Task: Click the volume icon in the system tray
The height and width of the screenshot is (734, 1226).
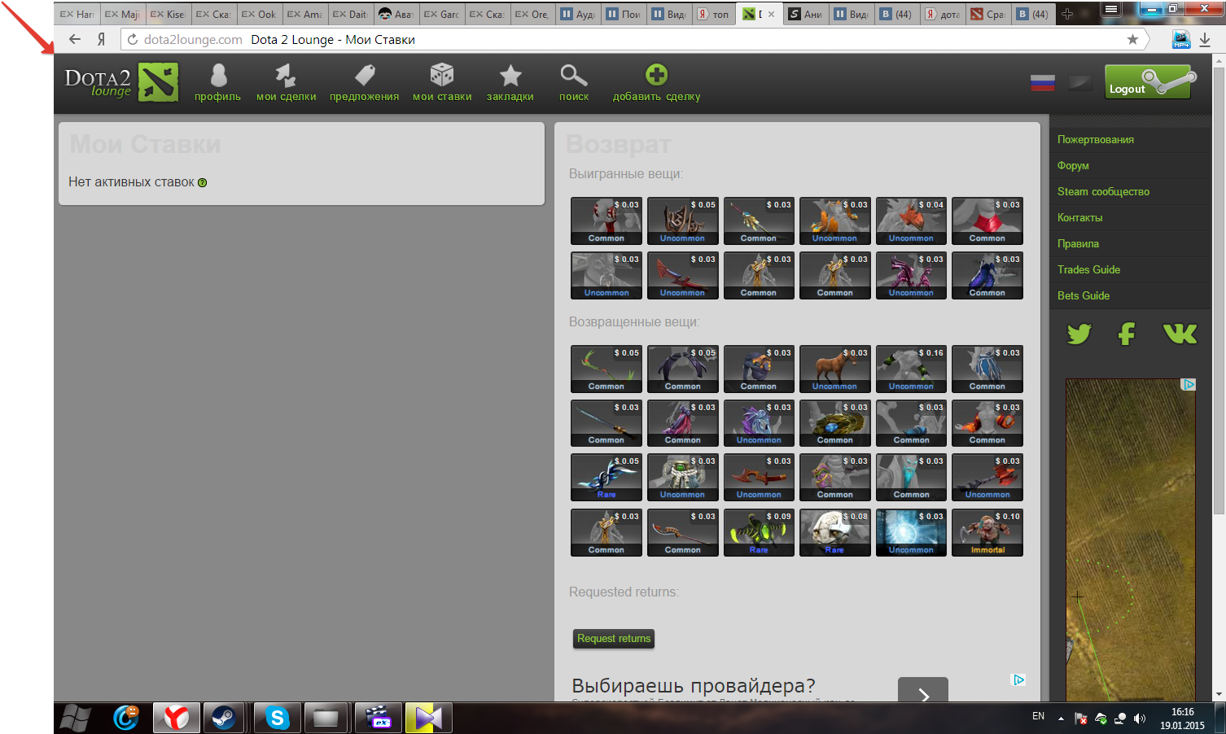Action: [1140, 719]
